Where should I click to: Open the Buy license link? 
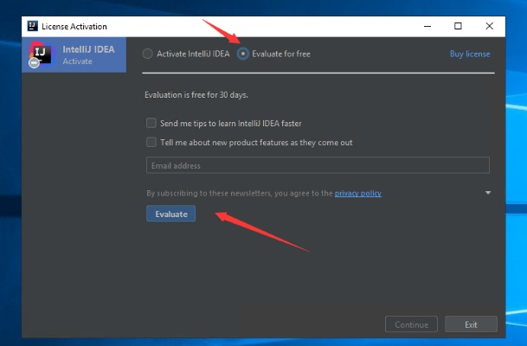(x=469, y=54)
